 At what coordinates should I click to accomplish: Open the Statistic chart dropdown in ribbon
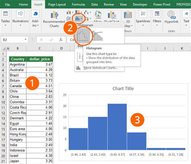(x=79, y=19)
